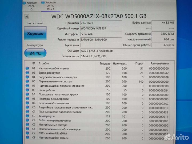Select attribute text Частота ошибок записи
The image size is (192, 144).
(54, 138)
